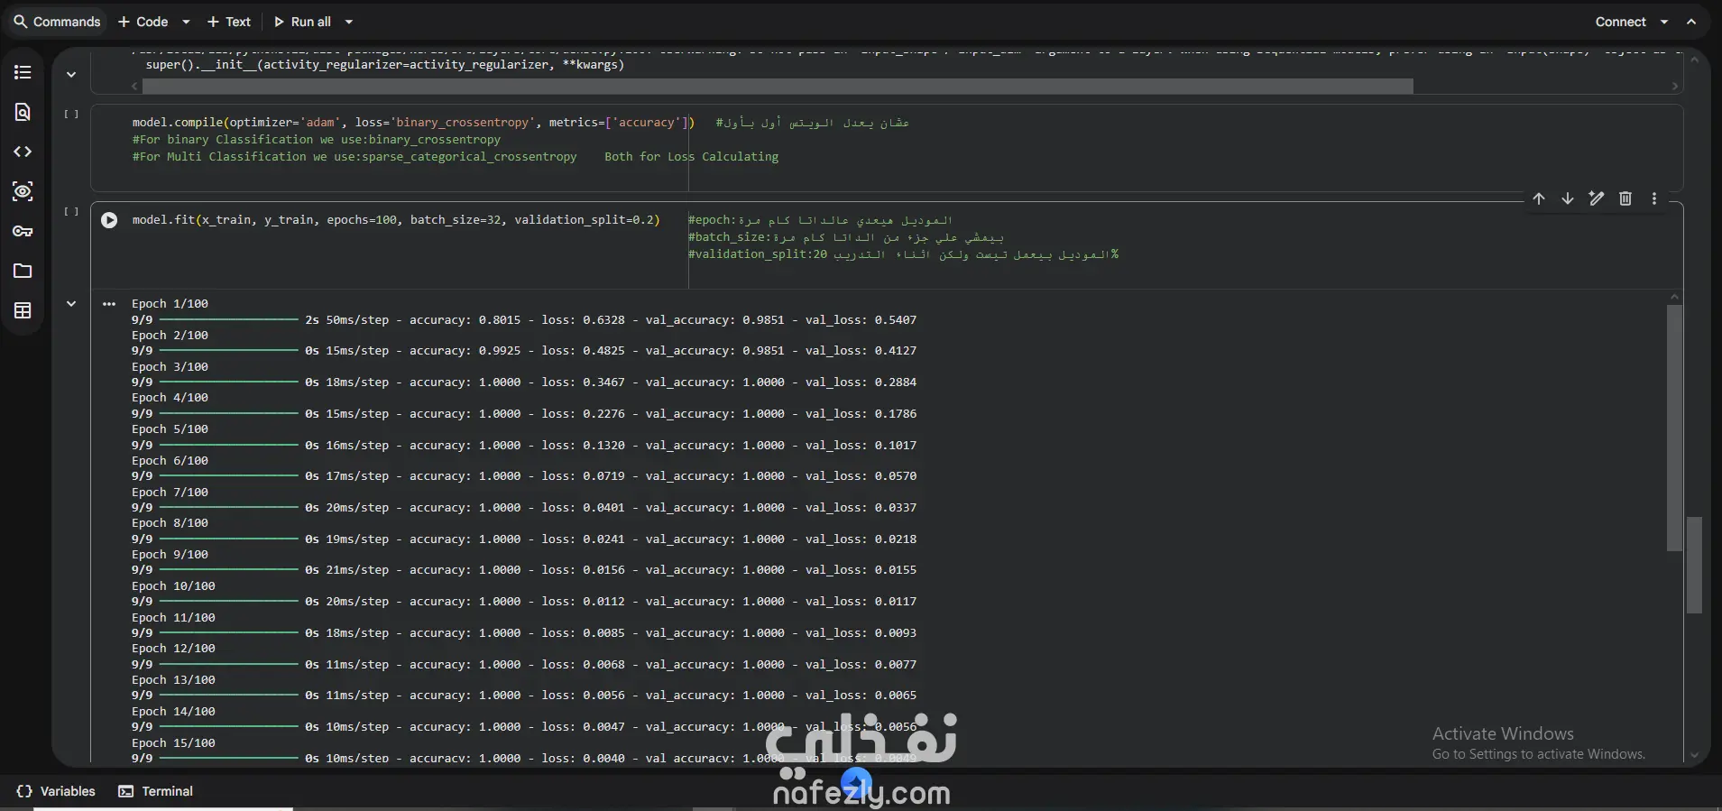Open the Run all options dropdown
Image resolution: width=1722 pixels, height=811 pixels.
(349, 22)
